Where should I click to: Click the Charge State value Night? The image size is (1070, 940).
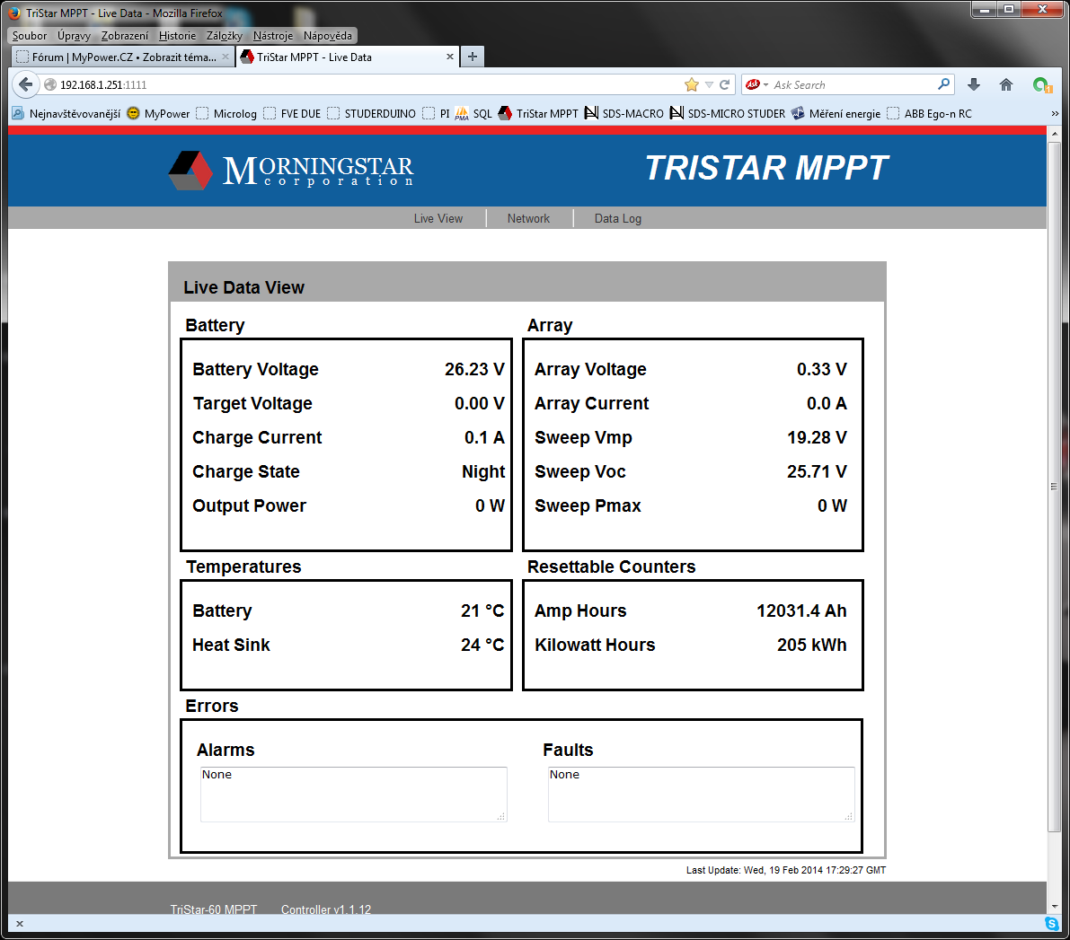483,471
